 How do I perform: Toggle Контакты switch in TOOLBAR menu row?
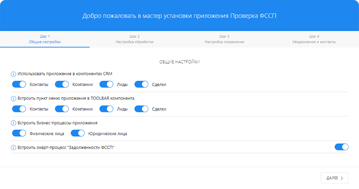tap(19, 109)
